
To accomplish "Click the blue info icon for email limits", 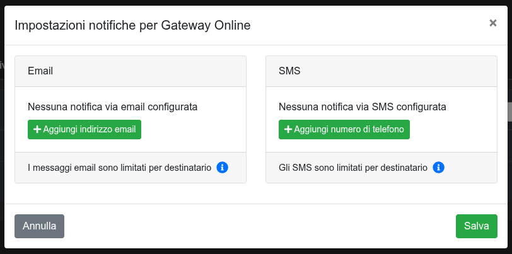I will [x=222, y=168].
